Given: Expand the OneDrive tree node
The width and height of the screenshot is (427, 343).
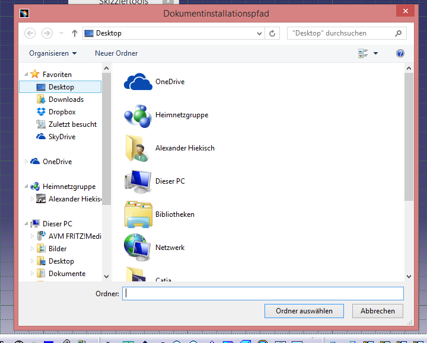Looking at the screenshot, I should tap(26, 162).
